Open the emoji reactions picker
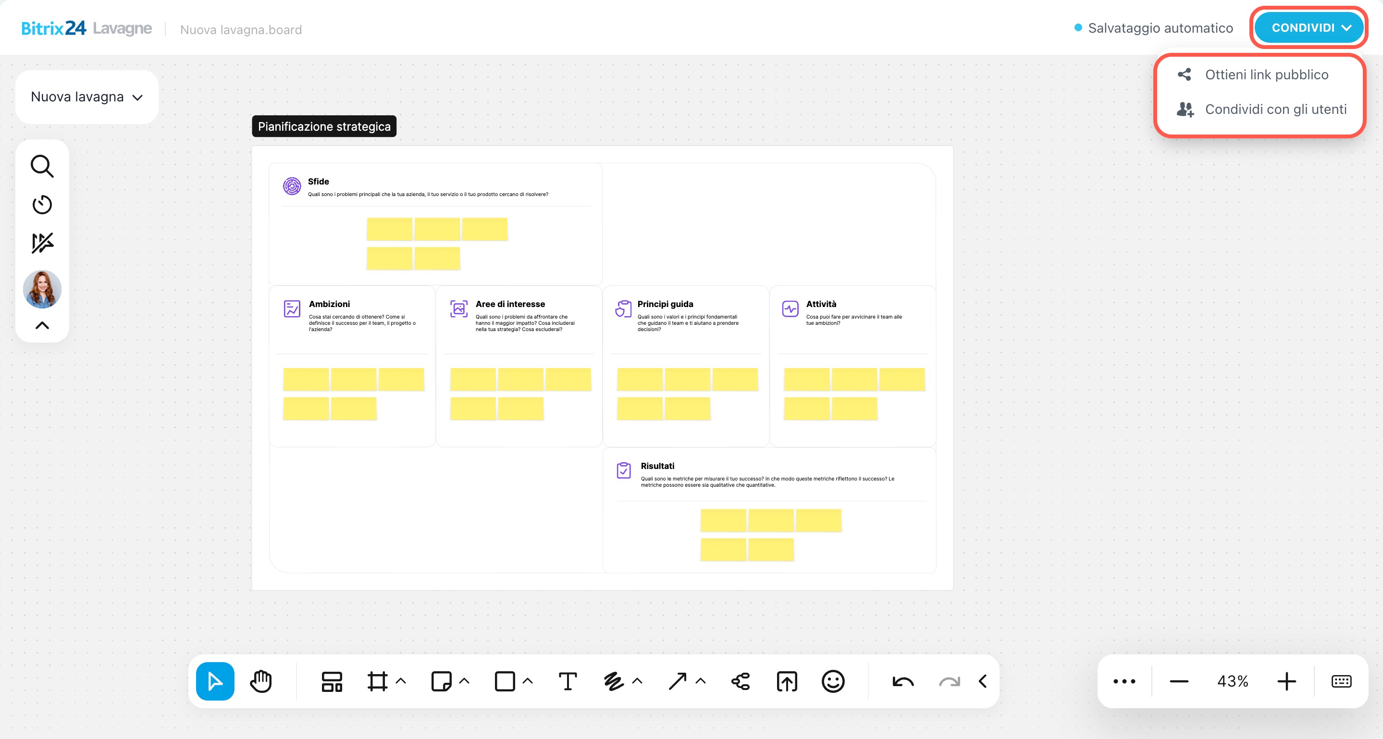 click(x=833, y=681)
